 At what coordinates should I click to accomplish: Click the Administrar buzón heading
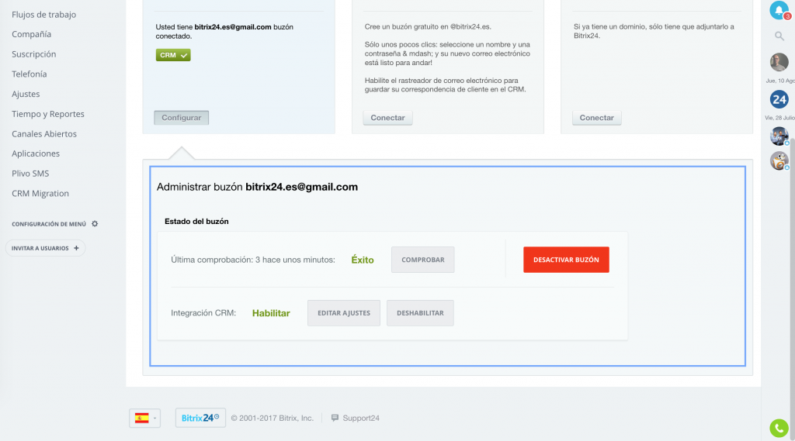[257, 187]
